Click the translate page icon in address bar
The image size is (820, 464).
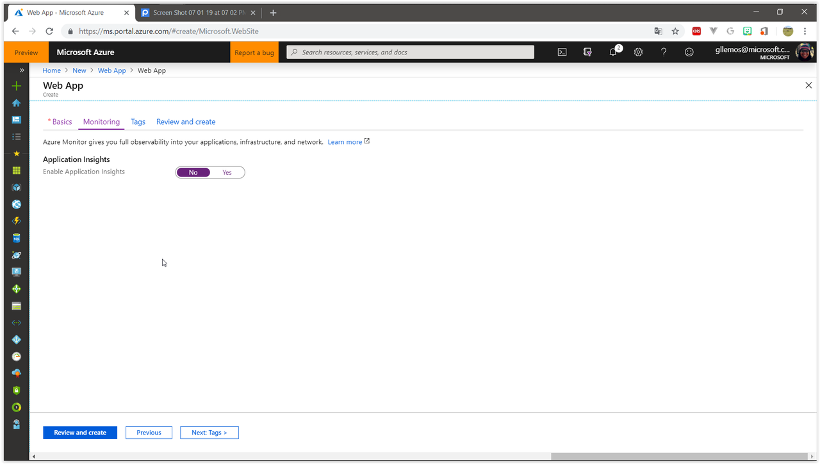[658, 31]
